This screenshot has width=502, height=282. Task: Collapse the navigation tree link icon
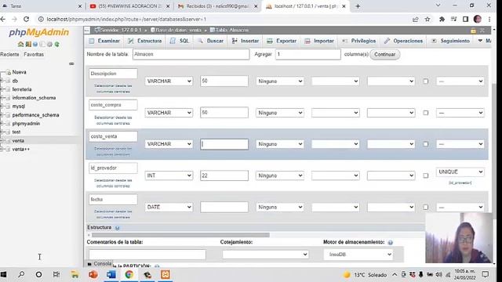click(71, 63)
